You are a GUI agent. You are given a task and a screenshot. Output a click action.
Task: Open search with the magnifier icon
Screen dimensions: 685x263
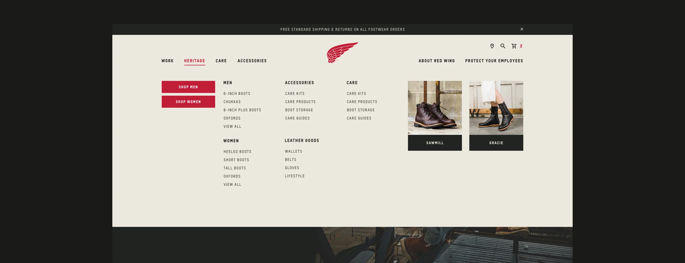[503, 46]
